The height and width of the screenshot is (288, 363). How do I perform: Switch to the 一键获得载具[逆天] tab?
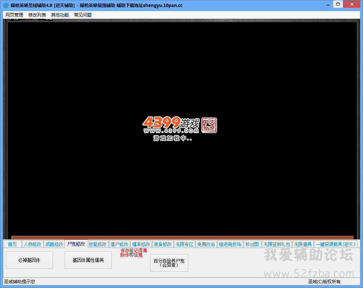point(336,244)
